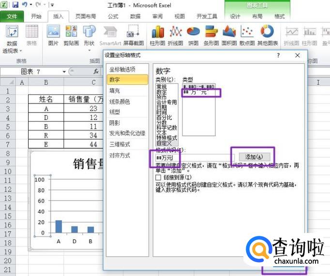Viewport: 330px width, 276px height.
Task: Select 数字 in dialog sidebar
Action: pyautogui.click(x=127, y=79)
